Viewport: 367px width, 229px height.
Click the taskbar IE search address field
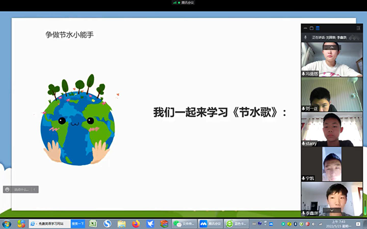click(50, 224)
